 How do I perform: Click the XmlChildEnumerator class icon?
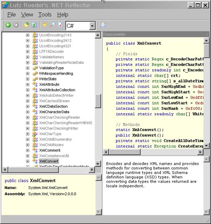(35, 139)
